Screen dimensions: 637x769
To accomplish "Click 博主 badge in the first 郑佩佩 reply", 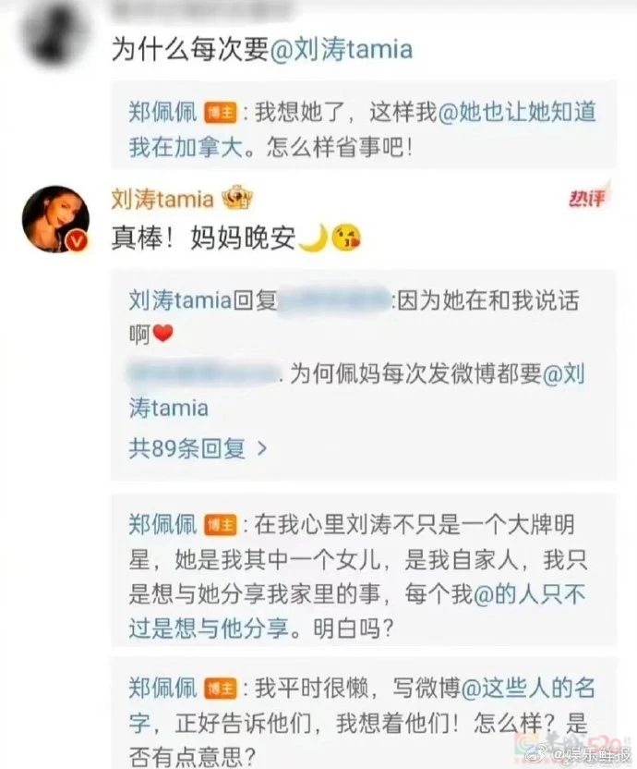I will click(220, 113).
